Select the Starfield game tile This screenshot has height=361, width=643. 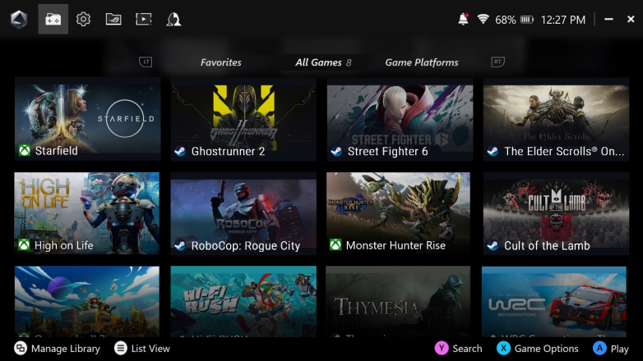tap(87, 119)
